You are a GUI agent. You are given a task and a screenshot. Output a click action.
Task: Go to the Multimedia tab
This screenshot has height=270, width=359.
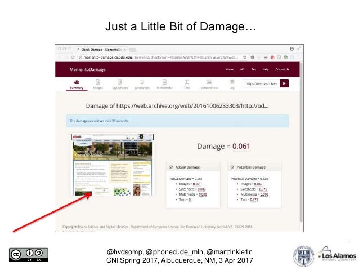164,85
